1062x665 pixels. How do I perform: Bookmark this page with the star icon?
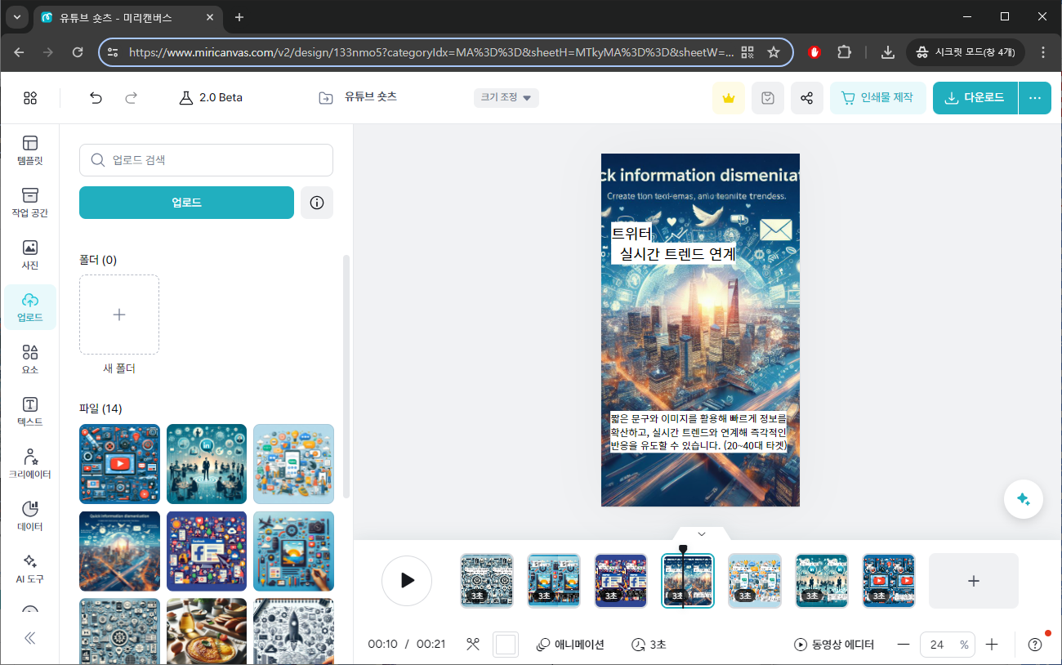pos(774,52)
